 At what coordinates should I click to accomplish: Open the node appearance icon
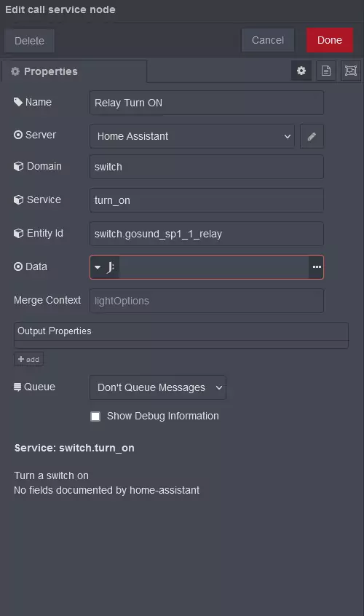[x=351, y=71]
